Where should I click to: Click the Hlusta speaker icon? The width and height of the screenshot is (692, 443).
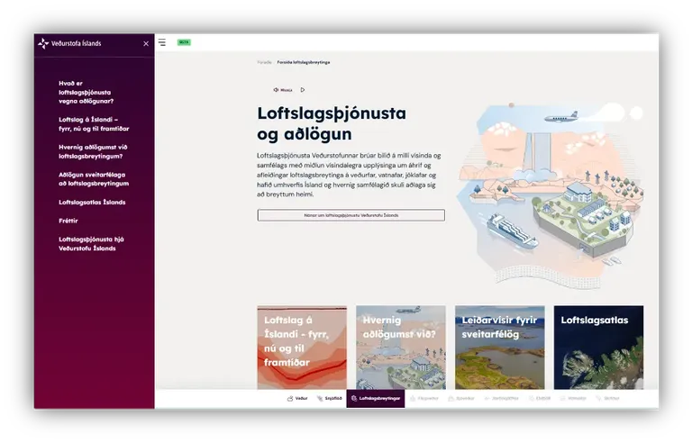pyautogui.click(x=276, y=90)
